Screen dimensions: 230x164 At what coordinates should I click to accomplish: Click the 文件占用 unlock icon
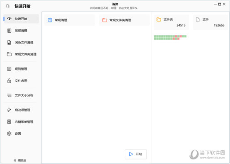pyautogui.click(x=9, y=81)
